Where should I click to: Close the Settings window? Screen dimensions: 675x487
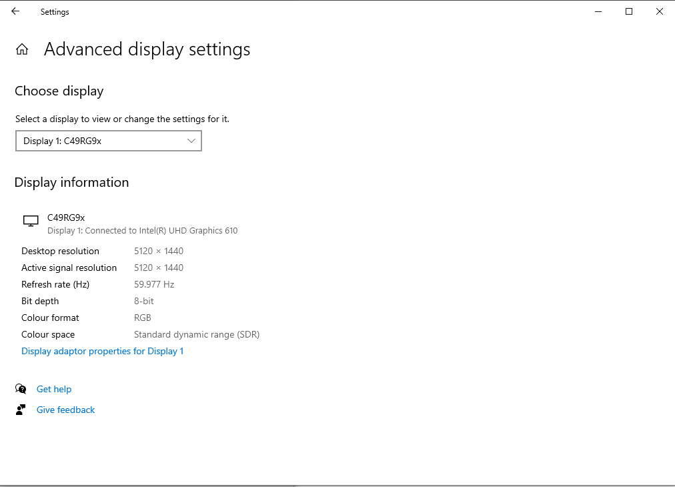(x=659, y=11)
